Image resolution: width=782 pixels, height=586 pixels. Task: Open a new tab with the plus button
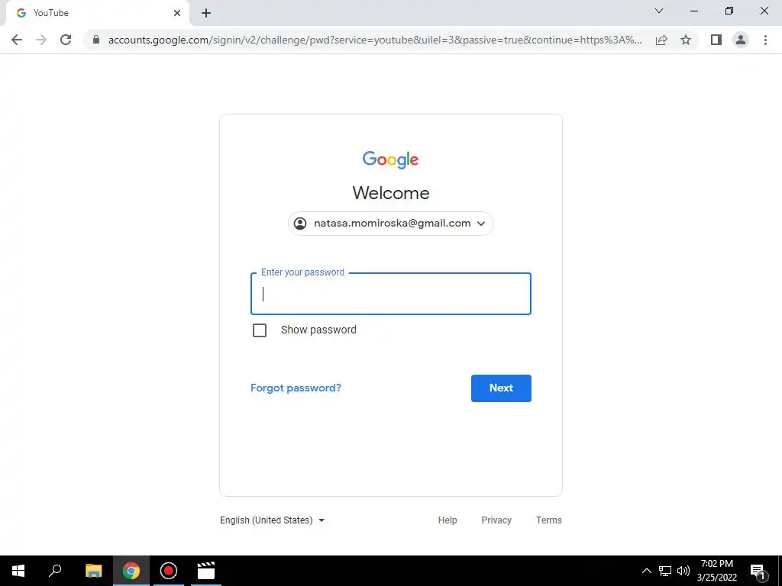tap(206, 13)
